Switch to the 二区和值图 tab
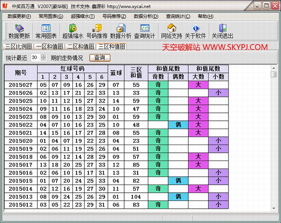Image resolution: width=281 pixels, height=223 pixels. [x=80, y=47]
